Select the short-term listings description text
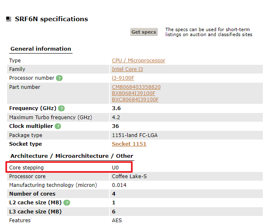The image size is (269, 223). [209, 32]
